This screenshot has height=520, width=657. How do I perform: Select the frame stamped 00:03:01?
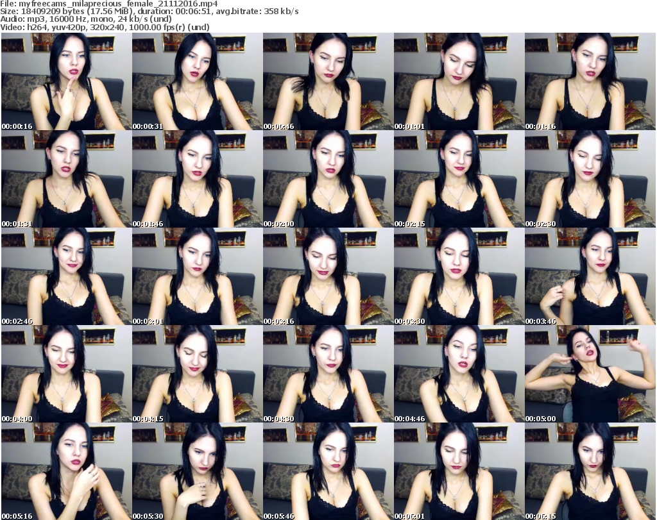tap(197, 276)
